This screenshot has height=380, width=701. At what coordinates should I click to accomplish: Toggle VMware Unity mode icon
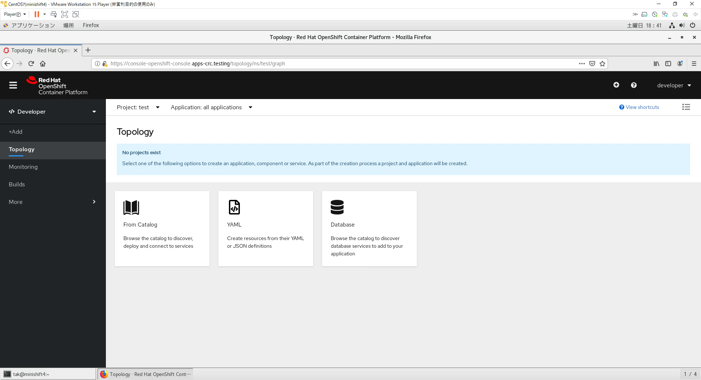(76, 14)
